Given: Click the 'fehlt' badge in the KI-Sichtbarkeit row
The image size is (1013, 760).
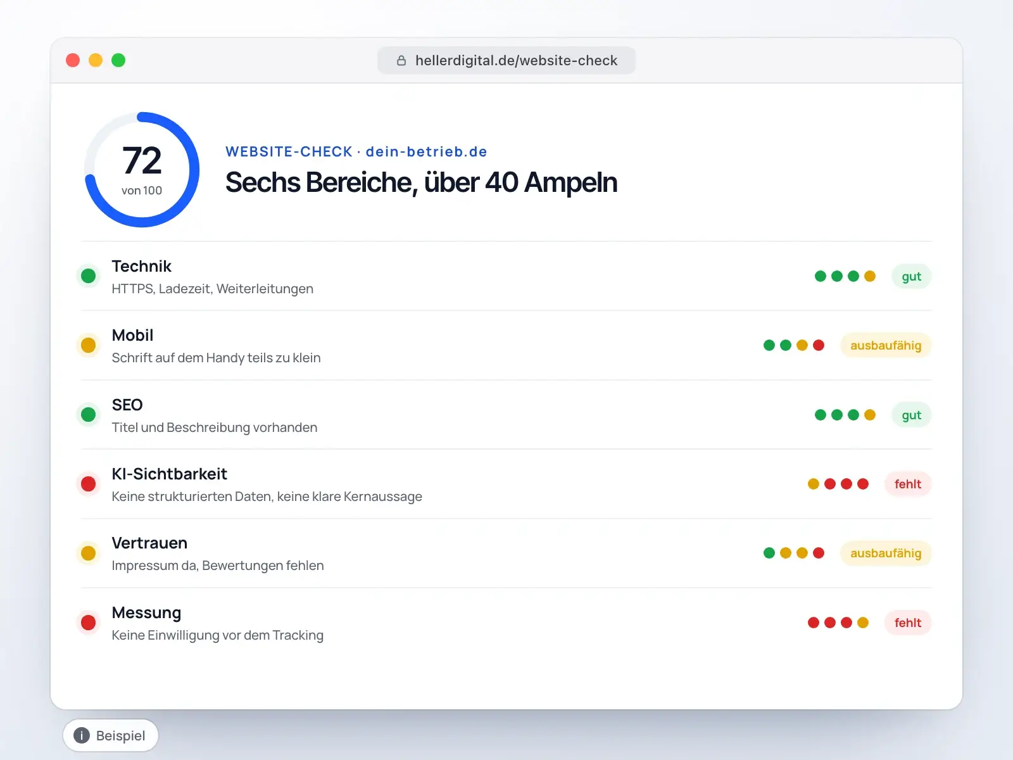Looking at the screenshot, I should 908,484.
